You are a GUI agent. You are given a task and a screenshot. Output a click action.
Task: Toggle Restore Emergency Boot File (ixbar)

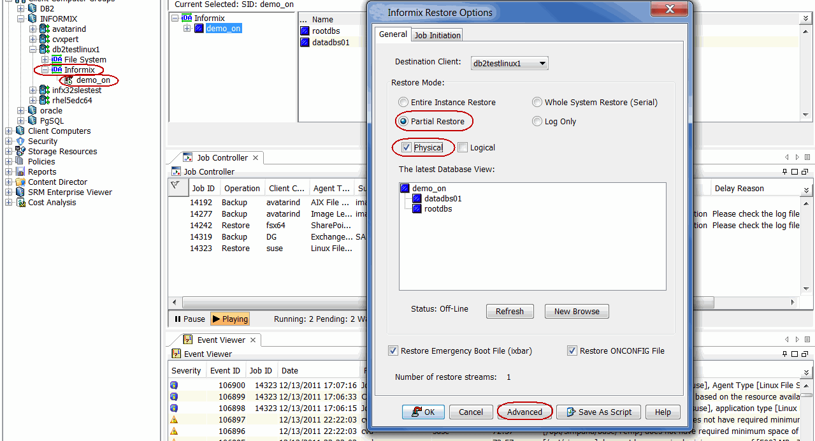[393, 351]
